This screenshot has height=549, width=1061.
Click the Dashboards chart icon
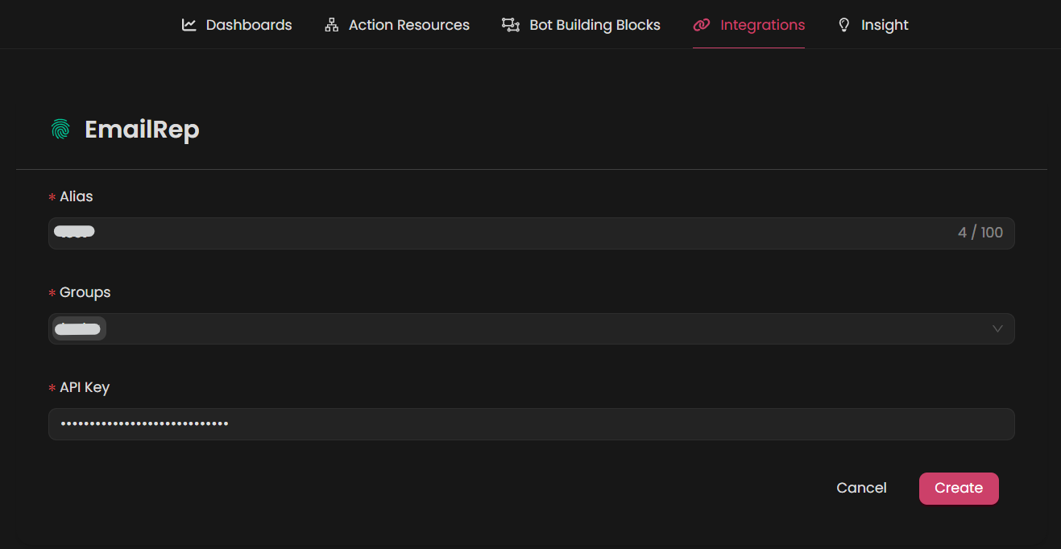click(x=189, y=25)
